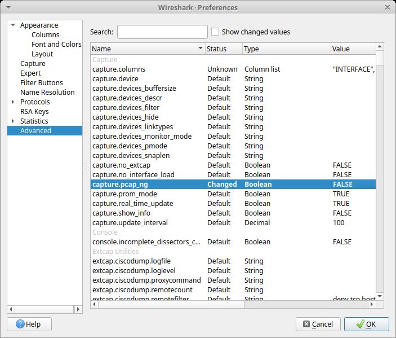Select capture.devices_pmode row
Screen dimensions: 396x338
click(233, 146)
